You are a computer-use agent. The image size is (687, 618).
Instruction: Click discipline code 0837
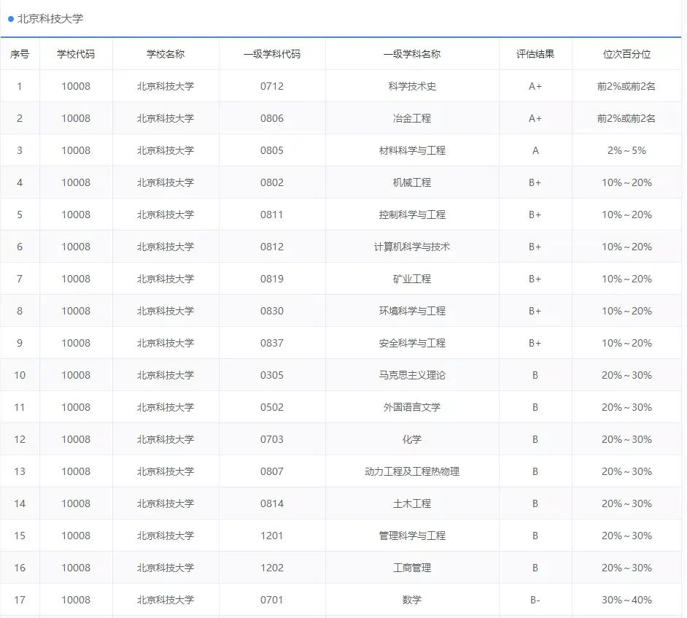point(272,343)
